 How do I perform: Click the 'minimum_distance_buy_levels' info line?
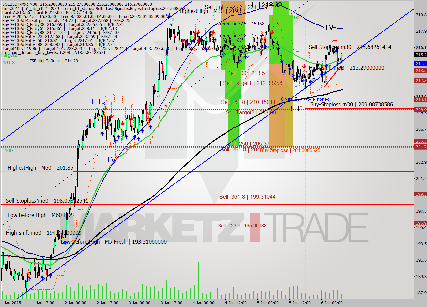54,52
